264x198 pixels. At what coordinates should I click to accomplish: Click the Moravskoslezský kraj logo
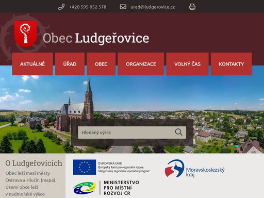coord(194,169)
